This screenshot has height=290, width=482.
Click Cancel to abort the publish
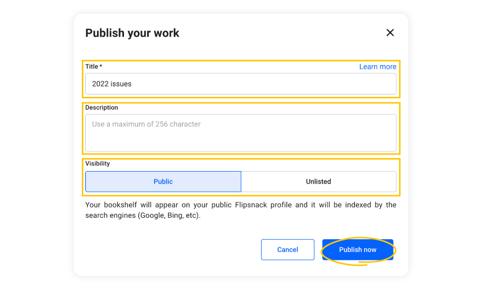tap(287, 249)
